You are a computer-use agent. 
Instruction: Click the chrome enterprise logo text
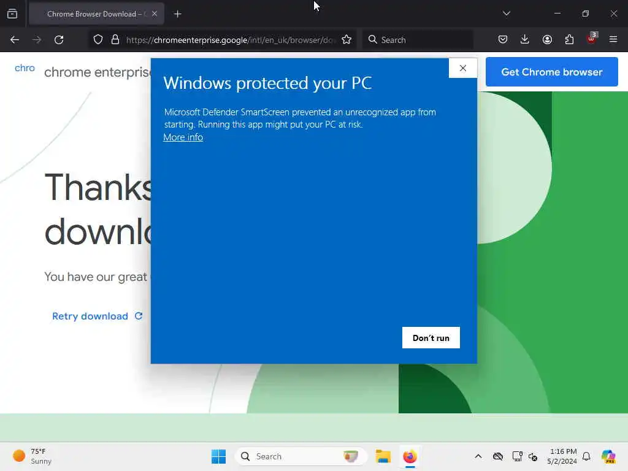coord(98,72)
